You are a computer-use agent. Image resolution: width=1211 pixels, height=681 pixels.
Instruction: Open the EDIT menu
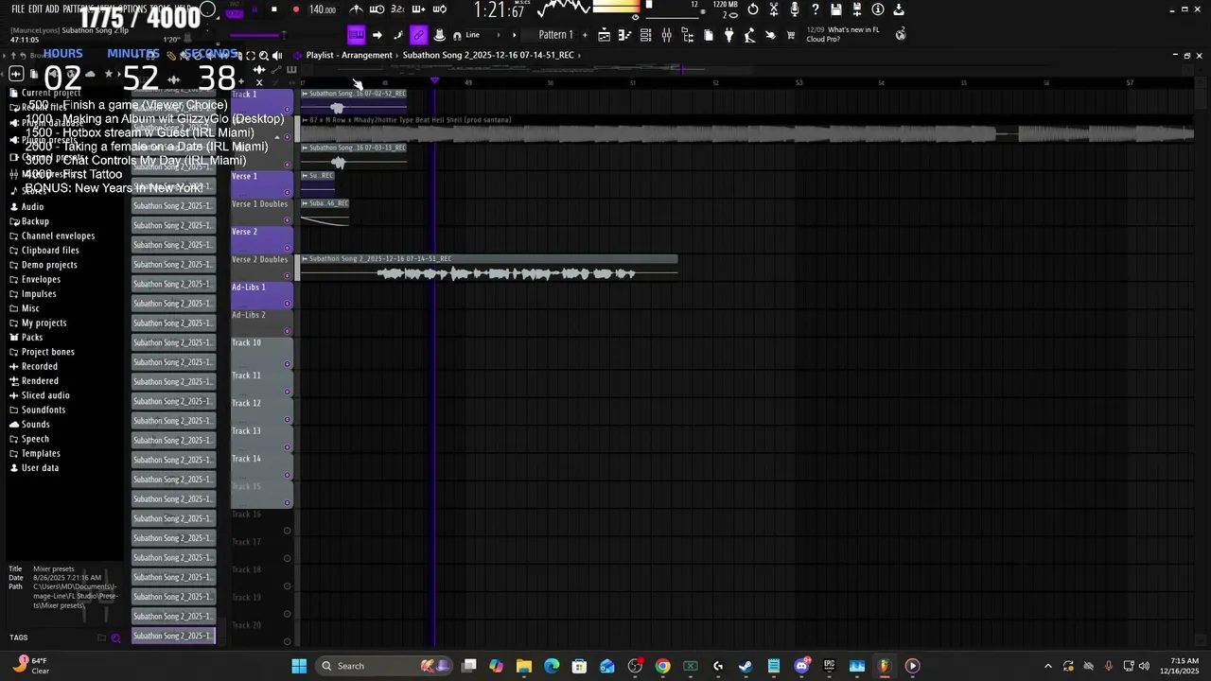pyautogui.click(x=35, y=9)
